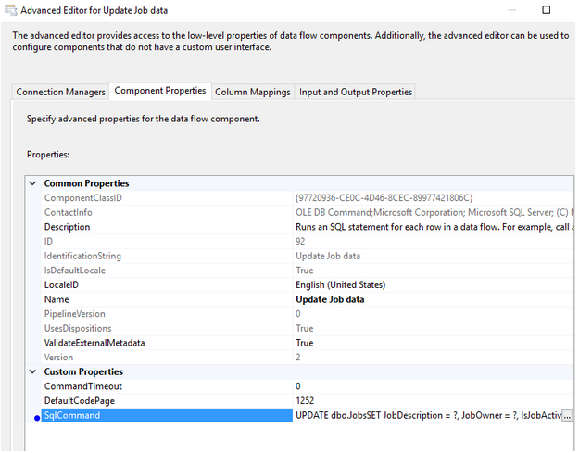Image resolution: width=579 pixels, height=453 pixels.
Task: Click the SqlCommand UPDATE statement value
Action: coord(428,415)
